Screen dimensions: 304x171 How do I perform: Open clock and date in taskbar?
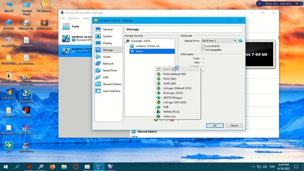point(284,167)
